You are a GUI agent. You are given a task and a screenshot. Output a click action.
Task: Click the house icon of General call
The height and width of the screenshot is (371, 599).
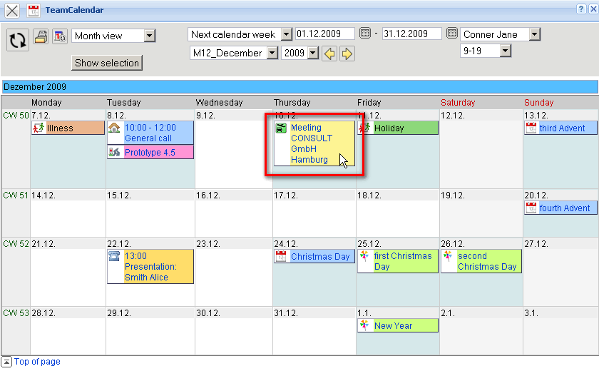[114, 128]
